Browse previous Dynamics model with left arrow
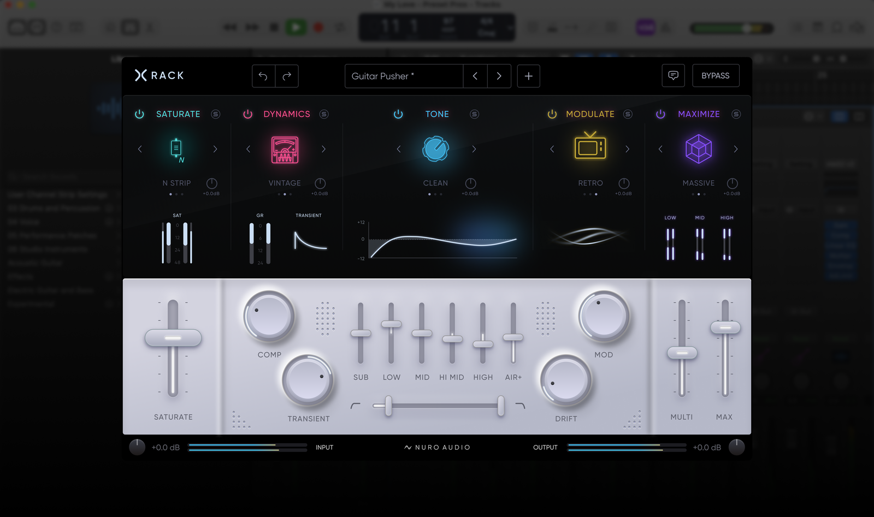Viewport: 874px width, 517px height. point(248,148)
